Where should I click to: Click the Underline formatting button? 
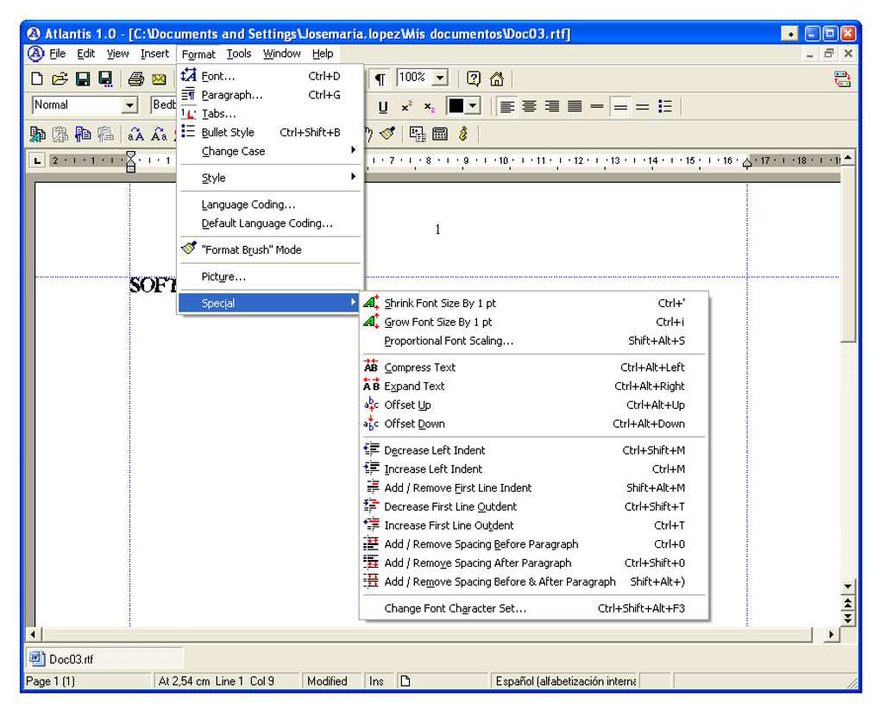383,107
